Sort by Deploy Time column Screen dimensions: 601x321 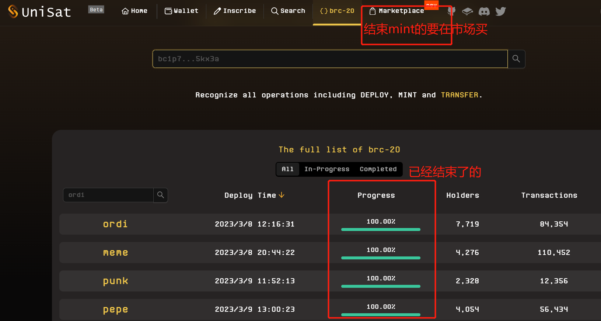pos(254,195)
